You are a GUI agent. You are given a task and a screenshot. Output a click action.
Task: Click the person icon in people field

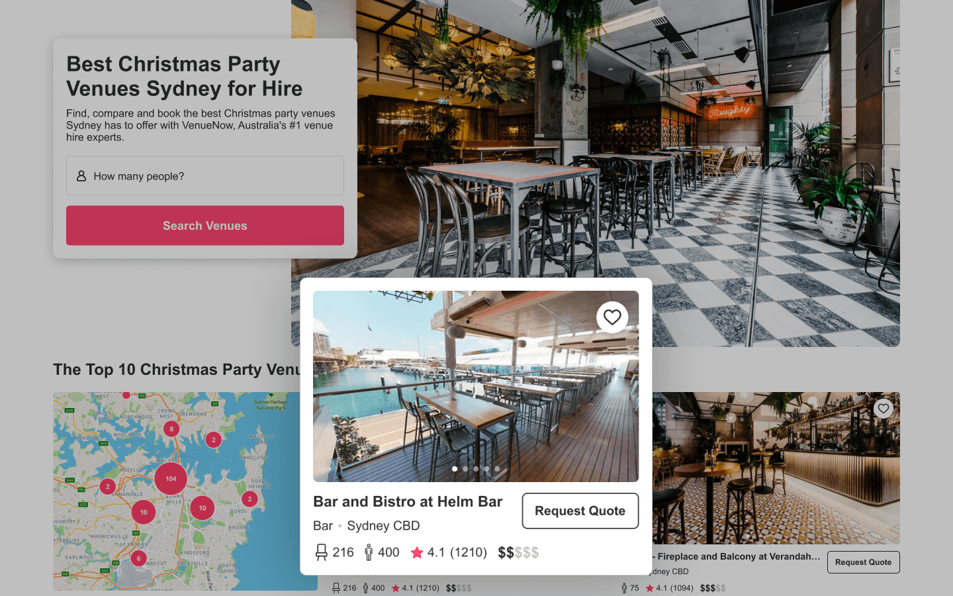click(81, 176)
